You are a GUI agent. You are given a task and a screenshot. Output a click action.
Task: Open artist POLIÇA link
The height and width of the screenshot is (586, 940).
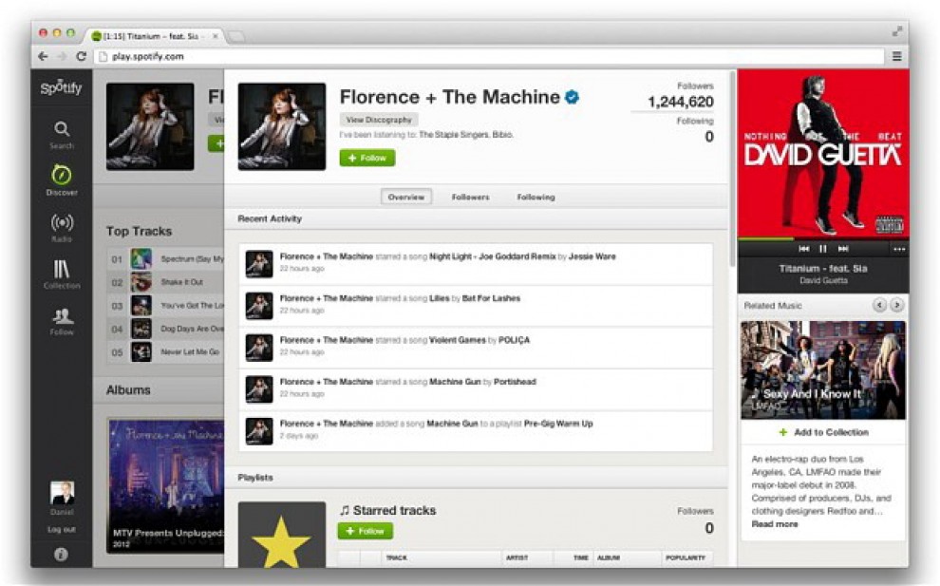click(x=514, y=340)
